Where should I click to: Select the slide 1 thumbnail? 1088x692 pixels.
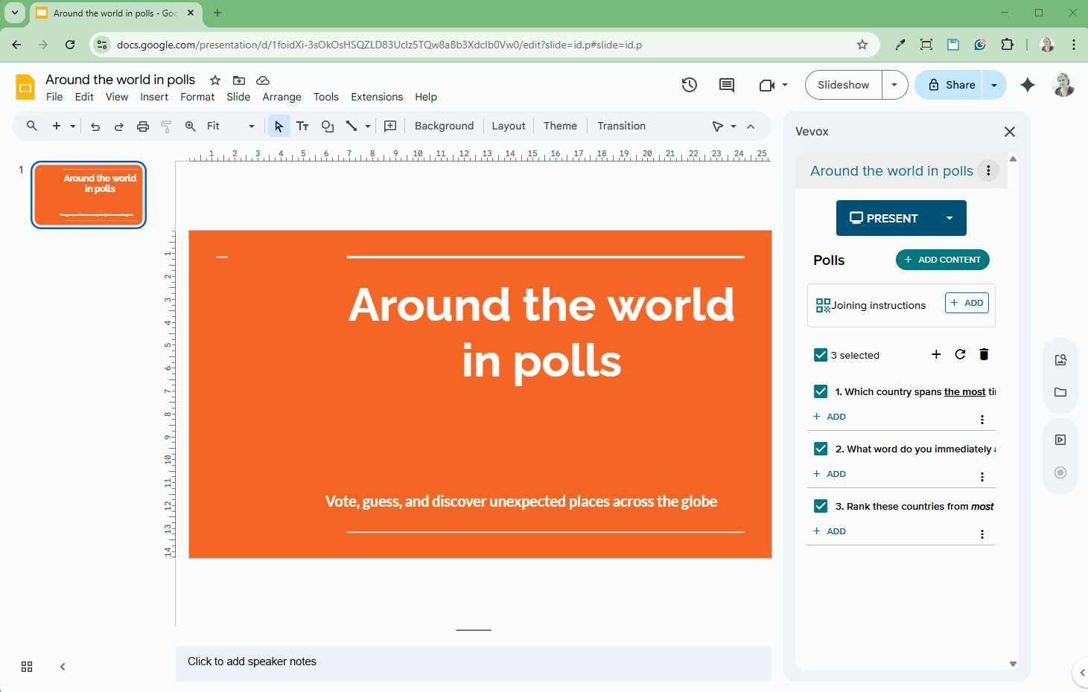click(89, 195)
